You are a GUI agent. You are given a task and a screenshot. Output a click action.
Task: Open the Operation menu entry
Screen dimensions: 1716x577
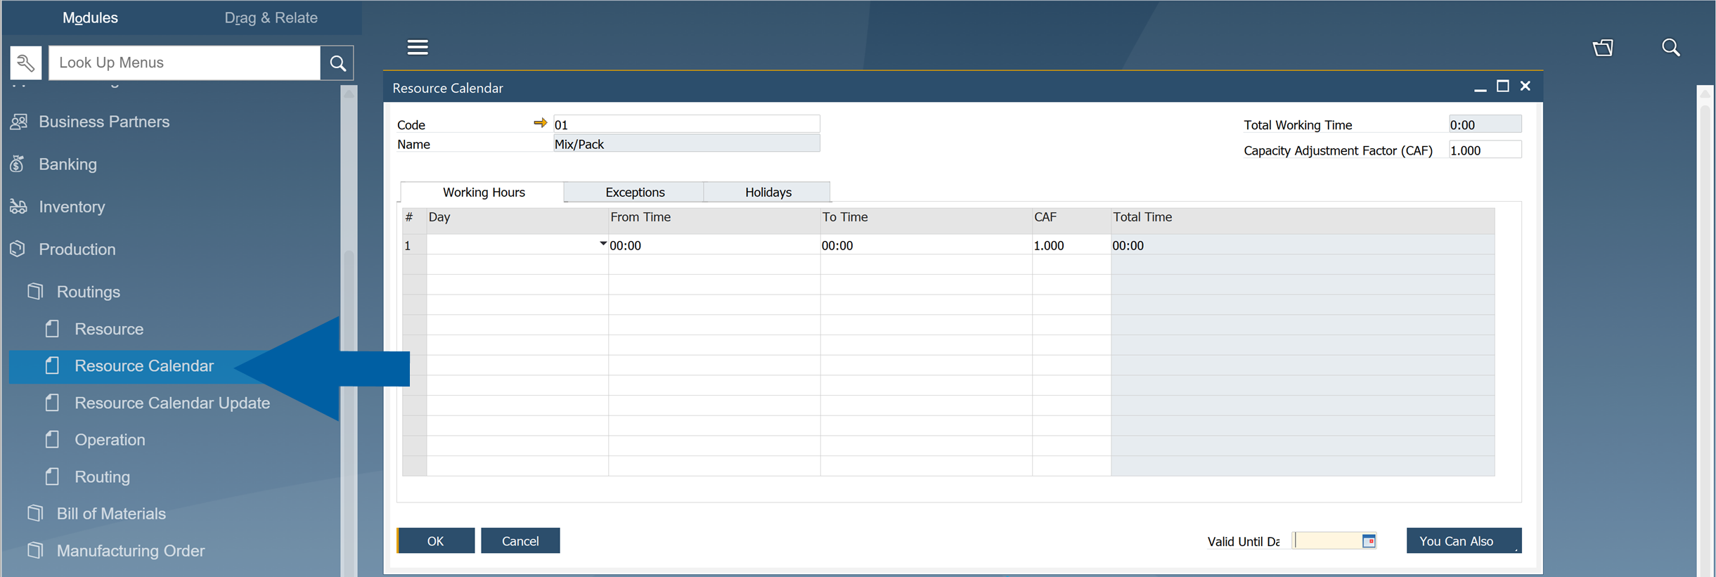(x=110, y=439)
